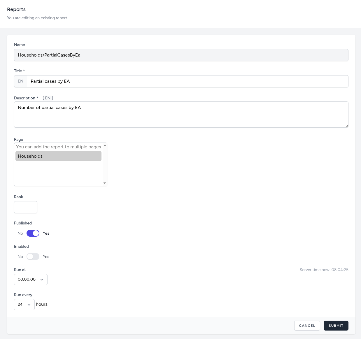The image size is (361, 339).
Task: Select the 'add the report to multiple pages' option
Action: (x=58, y=147)
